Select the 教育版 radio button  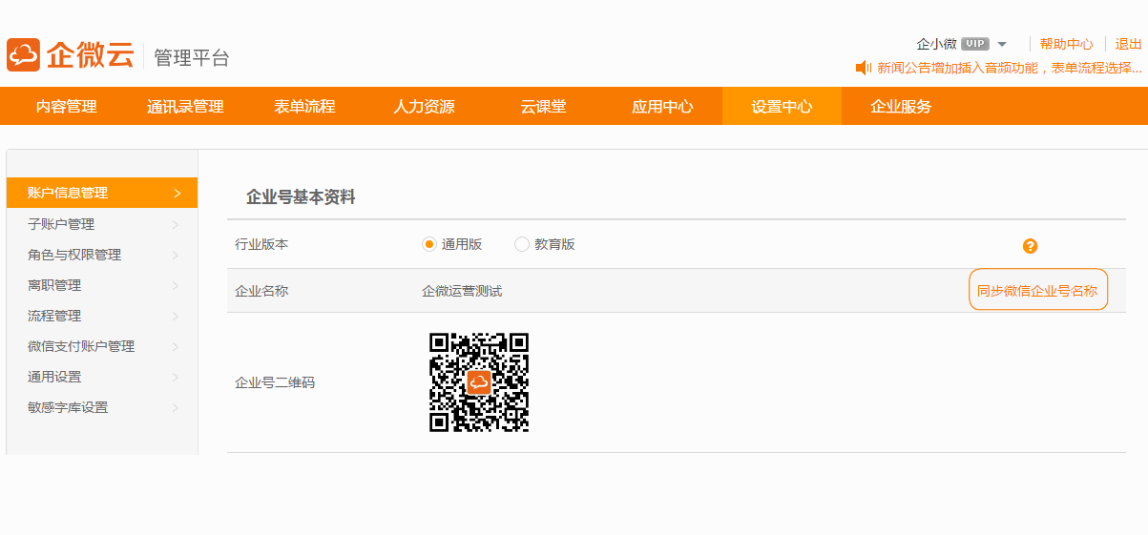pyautogui.click(x=522, y=244)
